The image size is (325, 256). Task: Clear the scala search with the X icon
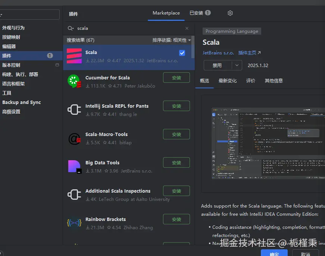[186, 28]
